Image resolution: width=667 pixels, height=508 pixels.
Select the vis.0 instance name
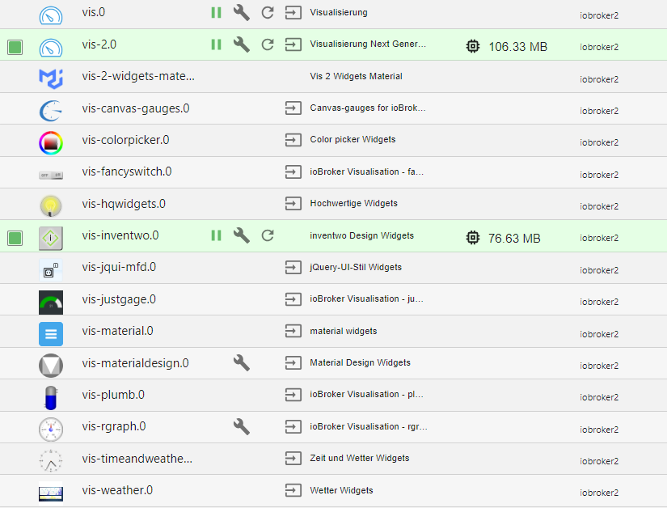pos(94,12)
